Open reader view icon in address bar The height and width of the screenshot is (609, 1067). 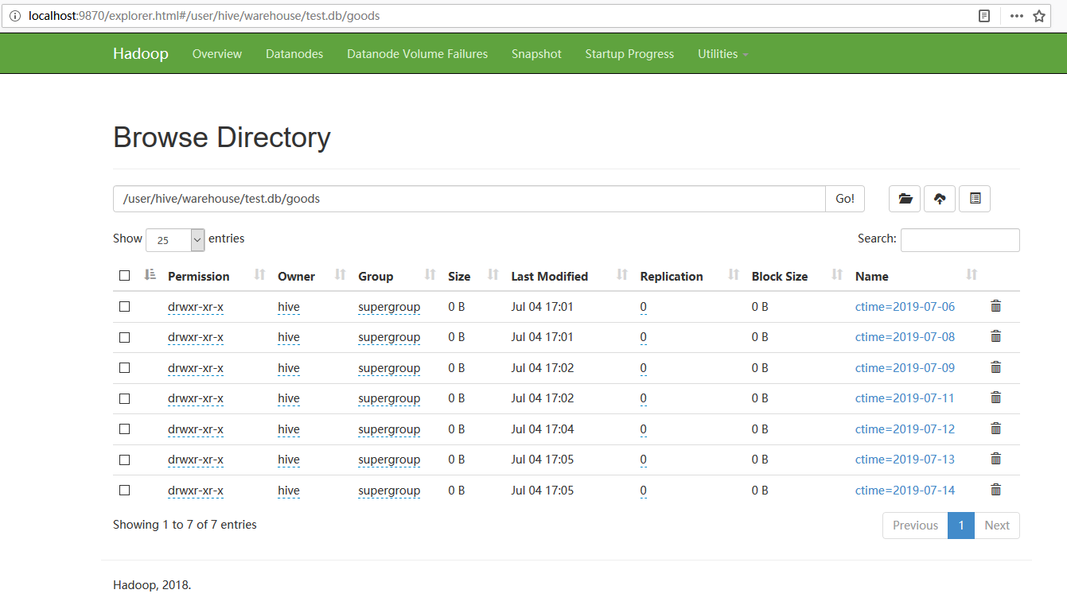(984, 16)
